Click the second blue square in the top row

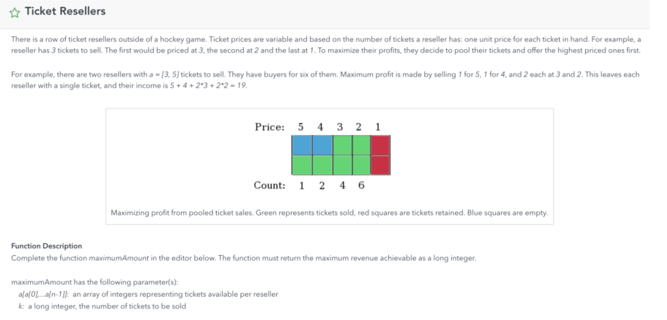(323, 145)
